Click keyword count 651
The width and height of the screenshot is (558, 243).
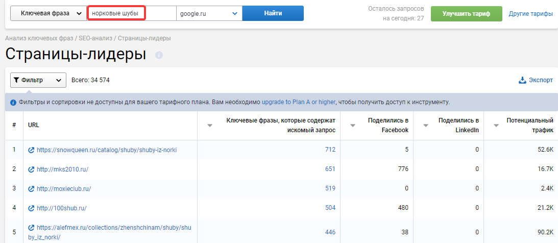[330, 169]
